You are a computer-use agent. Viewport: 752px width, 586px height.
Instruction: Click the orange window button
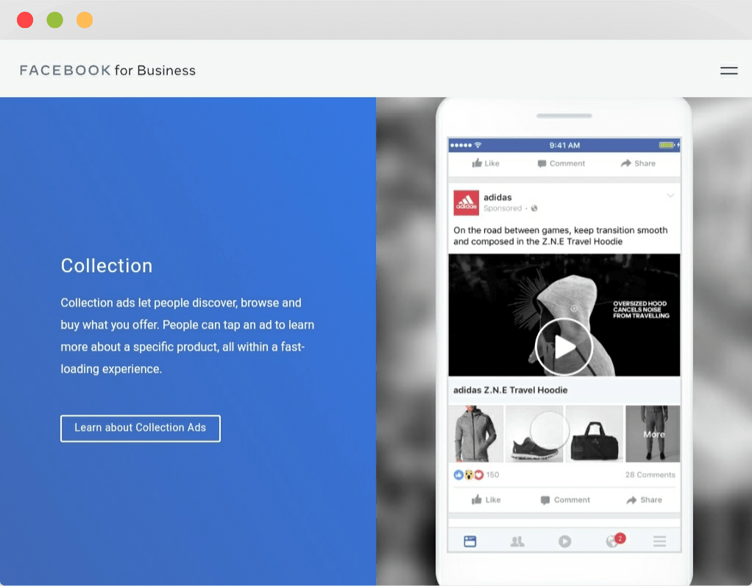tap(85, 20)
